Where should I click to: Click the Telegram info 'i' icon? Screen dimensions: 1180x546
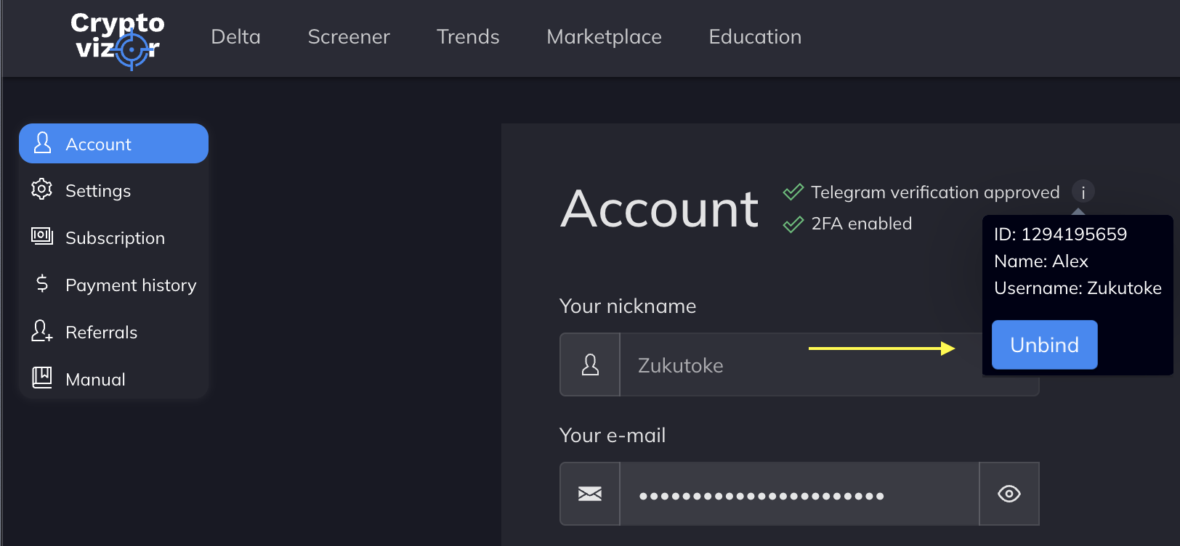click(x=1083, y=192)
